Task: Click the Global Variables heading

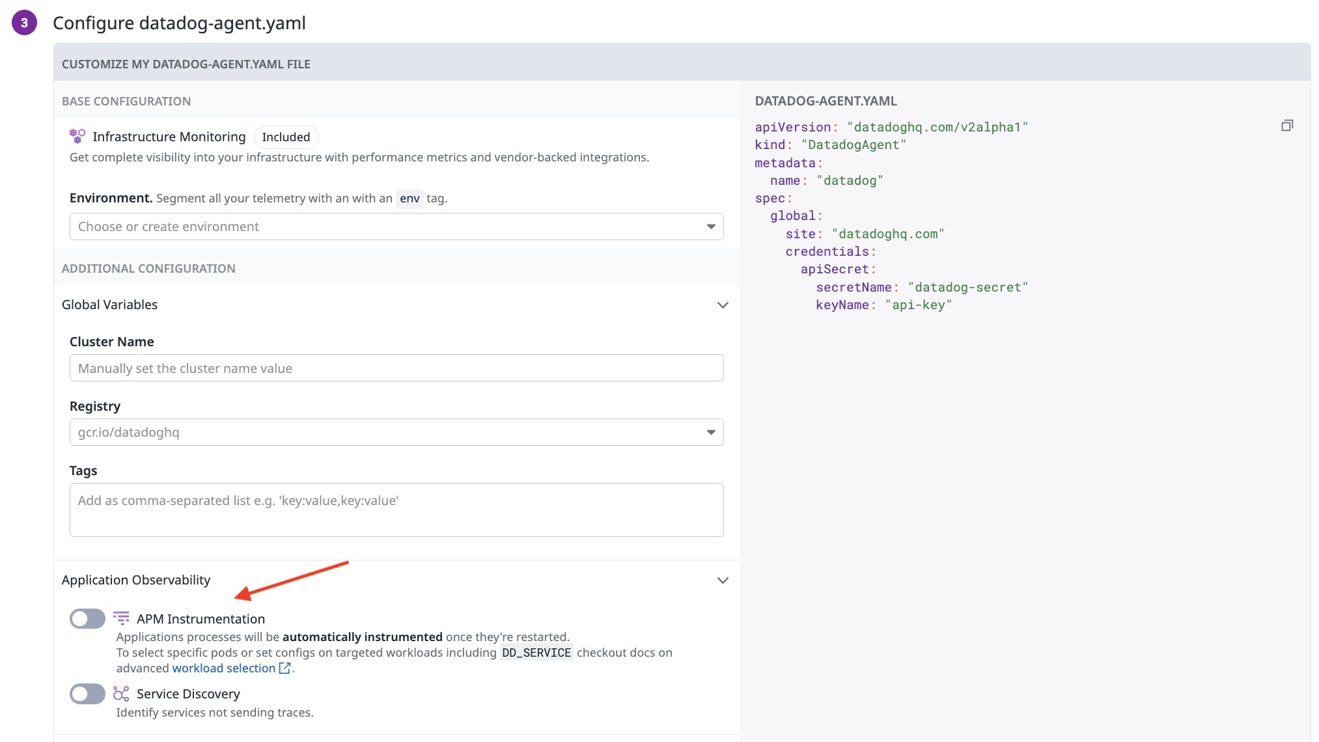Action: pyautogui.click(x=109, y=305)
